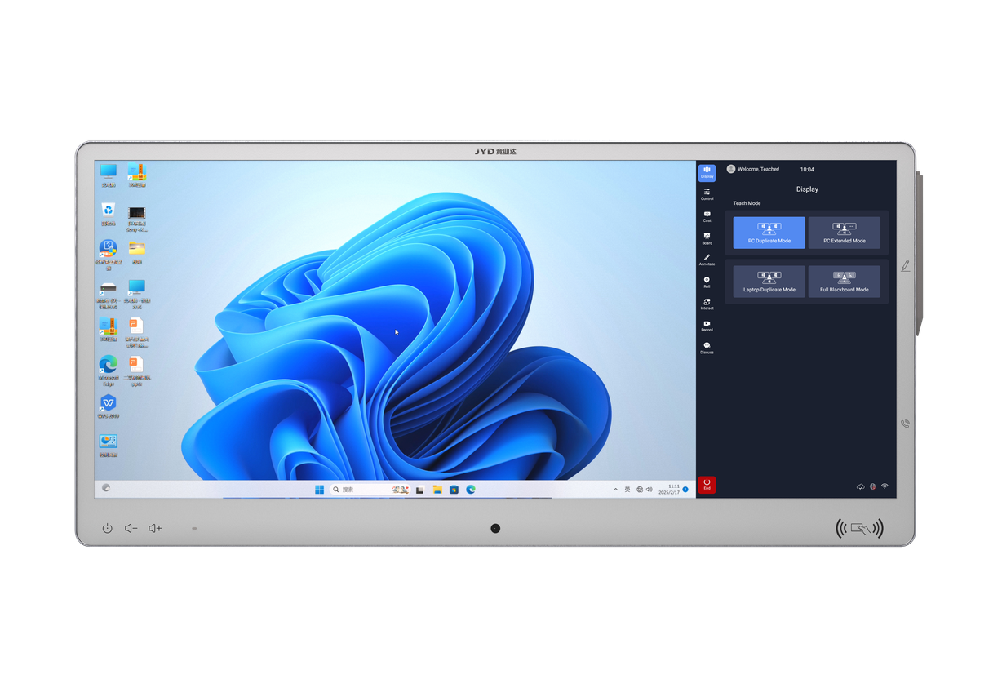Tap the pen icon on the right bezel
Image resolution: width=1002 pixels, height=688 pixels.
(x=906, y=266)
